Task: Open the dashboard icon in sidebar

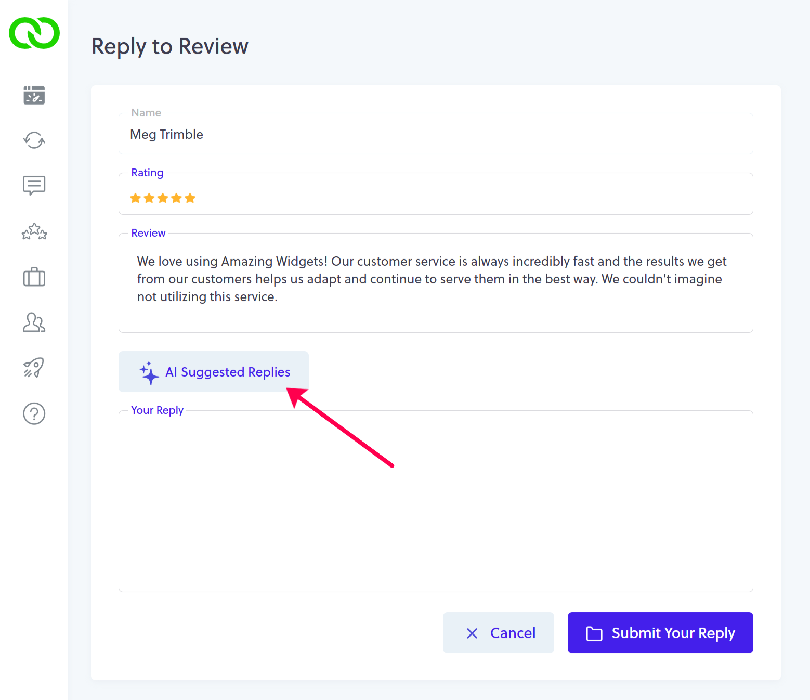Action: pyautogui.click(x=34, y=95)
